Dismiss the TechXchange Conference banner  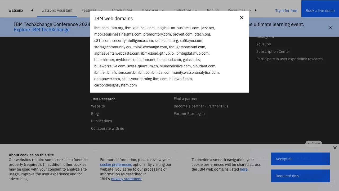click(330, 28)
